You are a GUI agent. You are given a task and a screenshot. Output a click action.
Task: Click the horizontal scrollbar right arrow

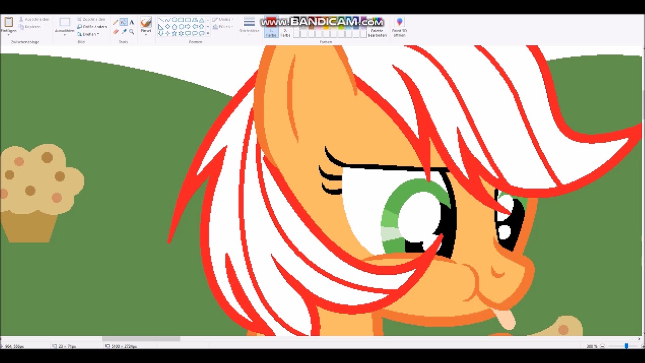[x=638, y=339]
